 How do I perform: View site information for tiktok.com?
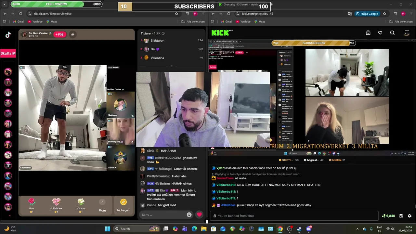click(x=30, y=14)
